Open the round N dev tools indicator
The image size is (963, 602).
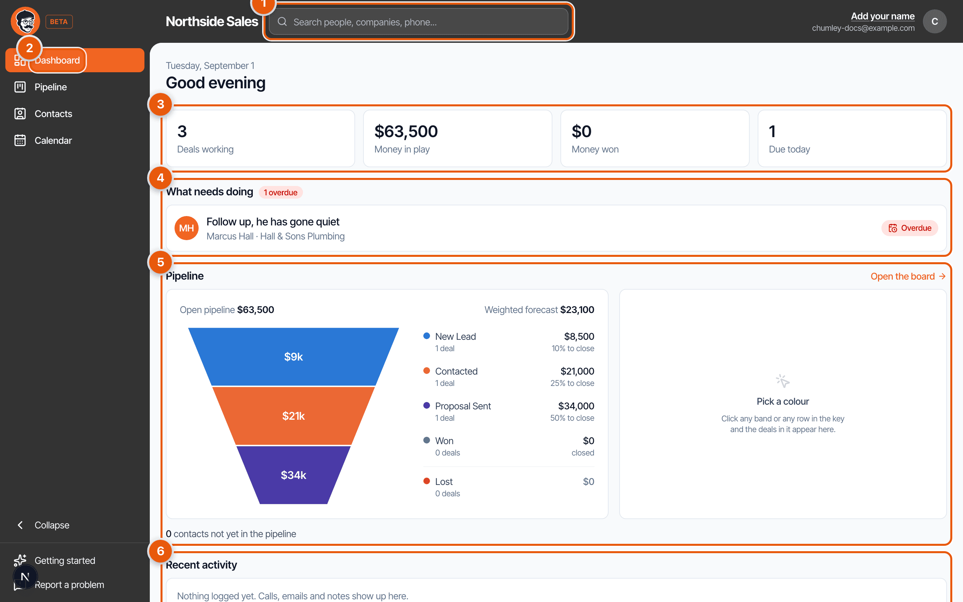pyautogui.click(x=25, y=577)
